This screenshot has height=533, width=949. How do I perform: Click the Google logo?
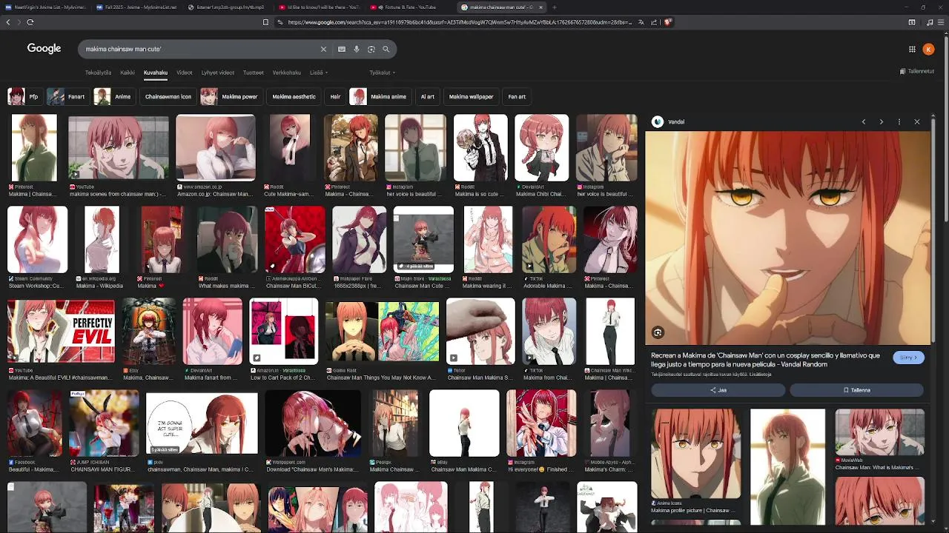pyautogui.click(x=44, y=48)
